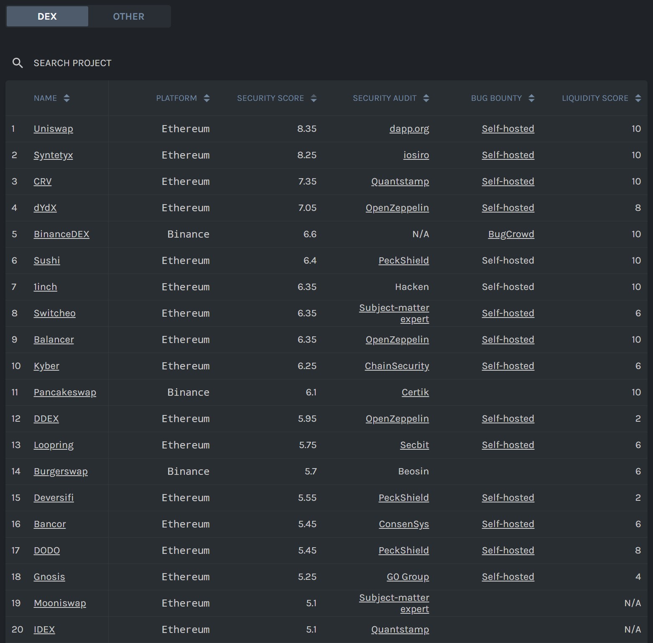The width and height of the screenshot is (653, 643).
Task: Click BinanceDEX's N/A security audit
Action: 421,234
